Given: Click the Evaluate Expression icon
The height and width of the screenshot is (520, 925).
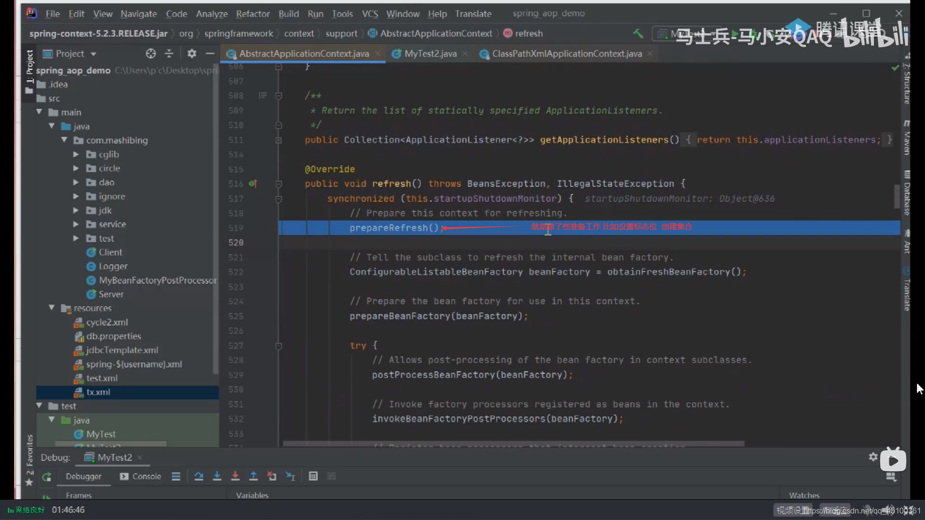Looking at the screenshot, I should tap(313, 476).
